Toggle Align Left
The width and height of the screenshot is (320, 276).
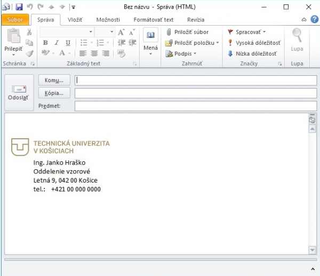click(83, 53)
